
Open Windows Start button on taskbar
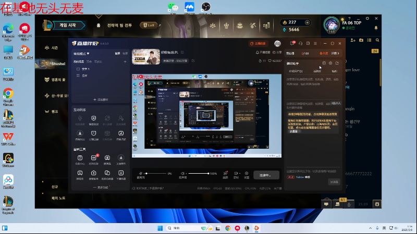(160, 228)
